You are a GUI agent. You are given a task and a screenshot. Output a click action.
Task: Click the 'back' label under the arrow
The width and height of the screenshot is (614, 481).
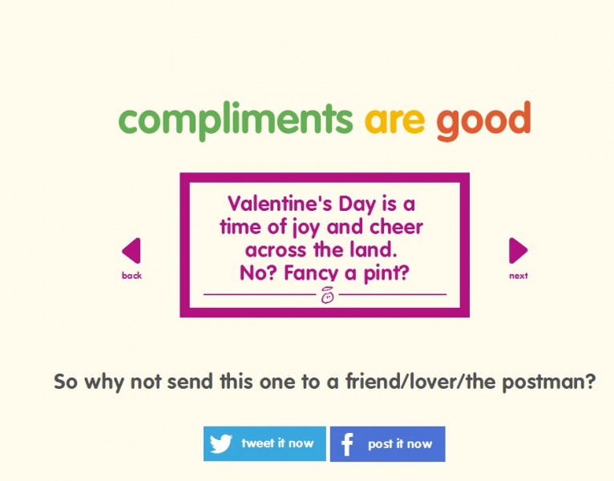[x=131, y=275]
